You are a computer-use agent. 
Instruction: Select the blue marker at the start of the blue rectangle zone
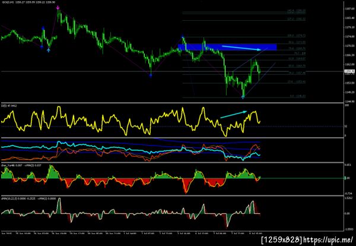click(x=183, y=36)
